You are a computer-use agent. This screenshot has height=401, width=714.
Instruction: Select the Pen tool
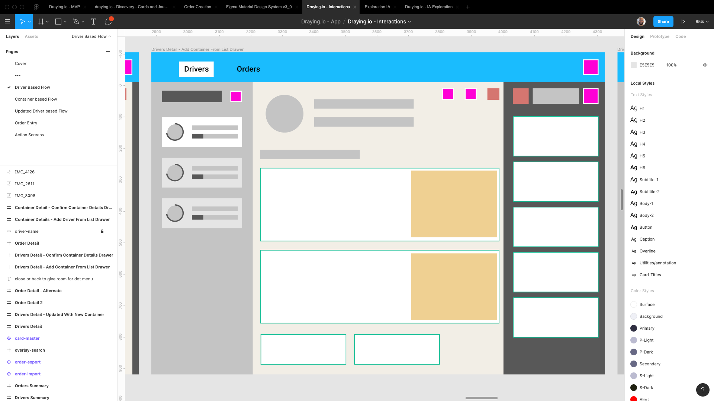point(76,22)
